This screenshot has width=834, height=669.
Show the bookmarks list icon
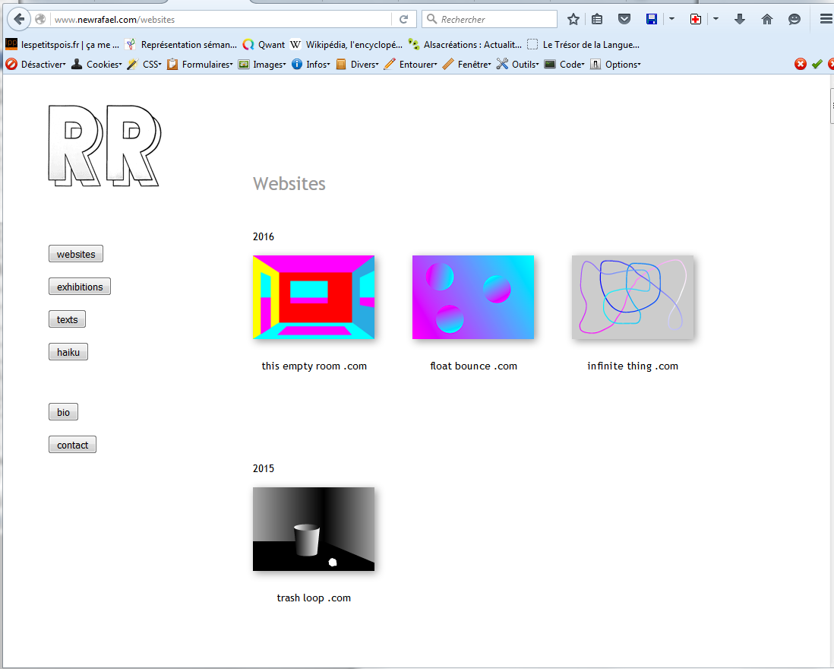click(598, 19)
